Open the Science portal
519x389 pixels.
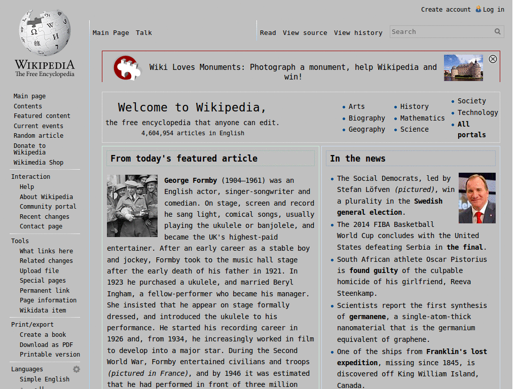pos(415,129)
